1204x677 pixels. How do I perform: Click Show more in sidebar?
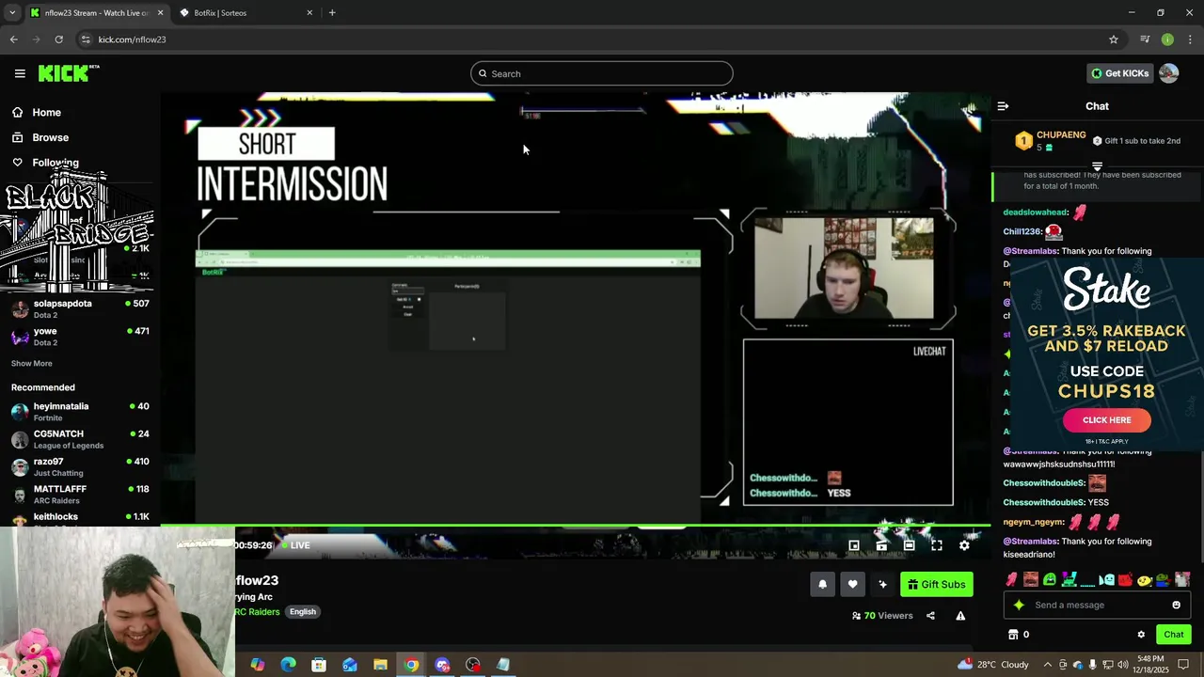point(32,363)
